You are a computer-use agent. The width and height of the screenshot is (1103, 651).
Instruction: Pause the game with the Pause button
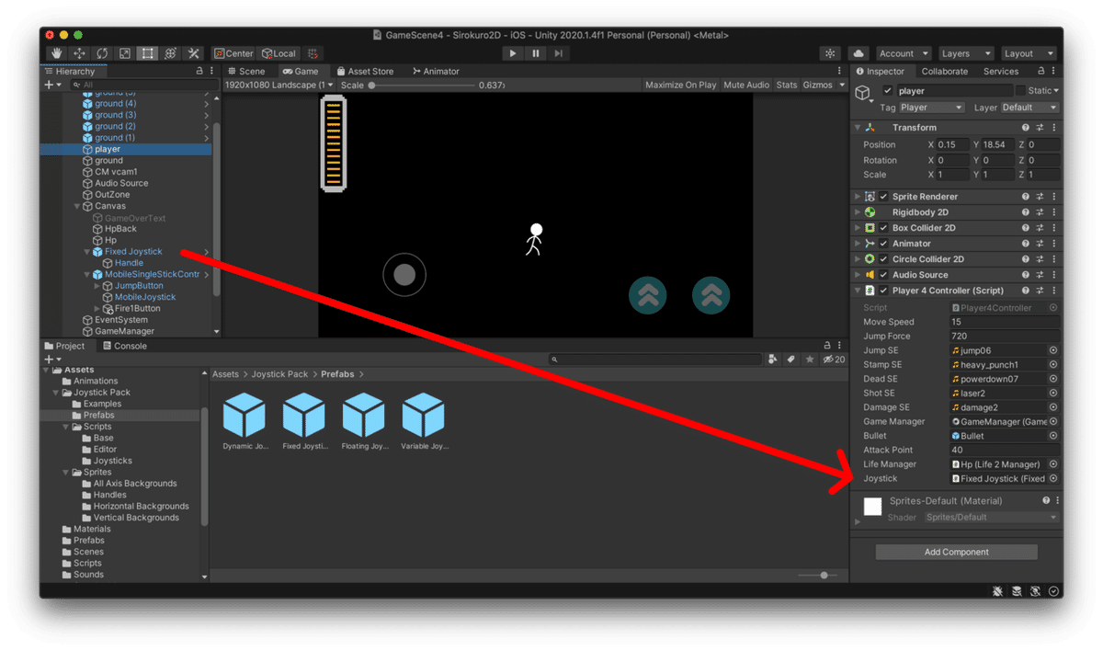click(536, 53)
